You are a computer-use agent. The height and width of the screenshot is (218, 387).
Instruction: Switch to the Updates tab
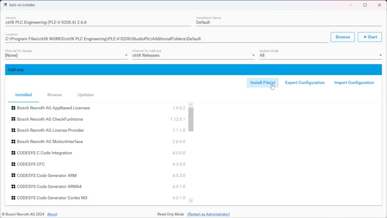pyautogui.click(x=86, y=95)
